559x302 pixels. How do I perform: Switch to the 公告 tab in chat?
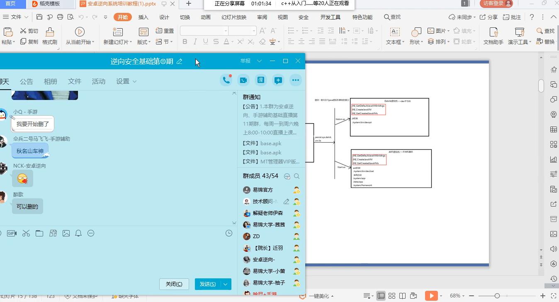point(26,81)
